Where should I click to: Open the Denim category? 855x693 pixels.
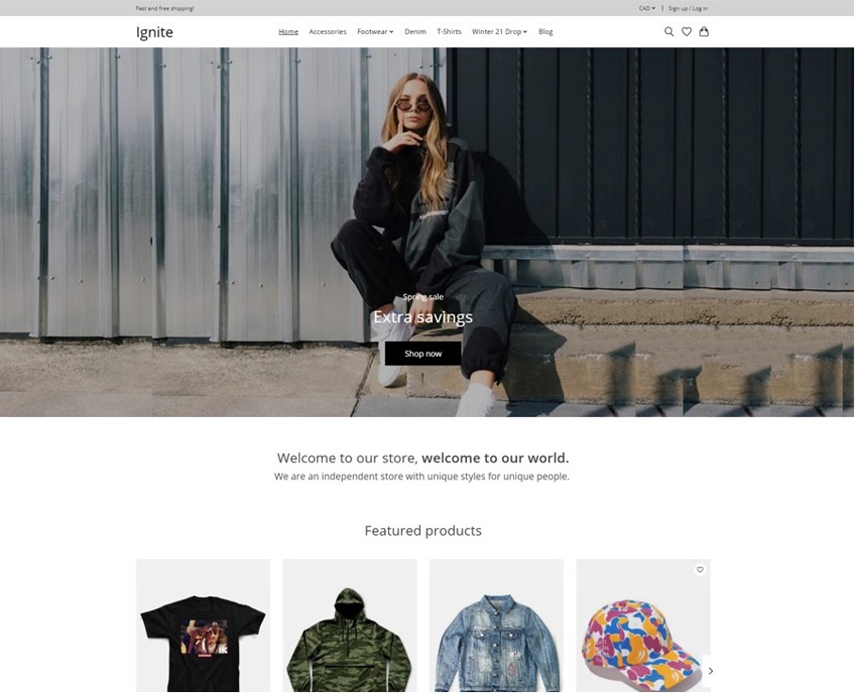click(x=415, y=32)
